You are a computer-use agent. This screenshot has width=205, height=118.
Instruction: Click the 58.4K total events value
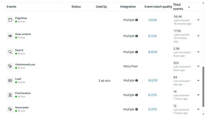(x=178, y=17)
